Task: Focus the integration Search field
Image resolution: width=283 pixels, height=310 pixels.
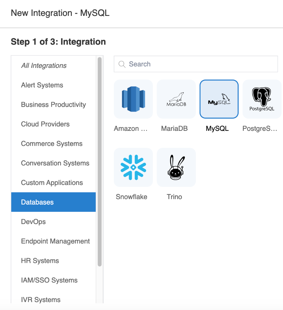Action: pyautogui.click(x=196, y=64)
